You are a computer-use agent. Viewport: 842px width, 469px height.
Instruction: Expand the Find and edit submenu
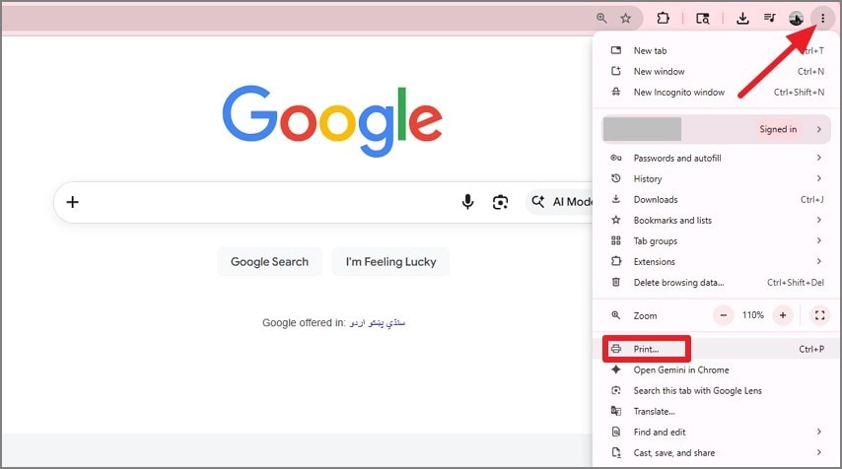(x=717, y=432)
